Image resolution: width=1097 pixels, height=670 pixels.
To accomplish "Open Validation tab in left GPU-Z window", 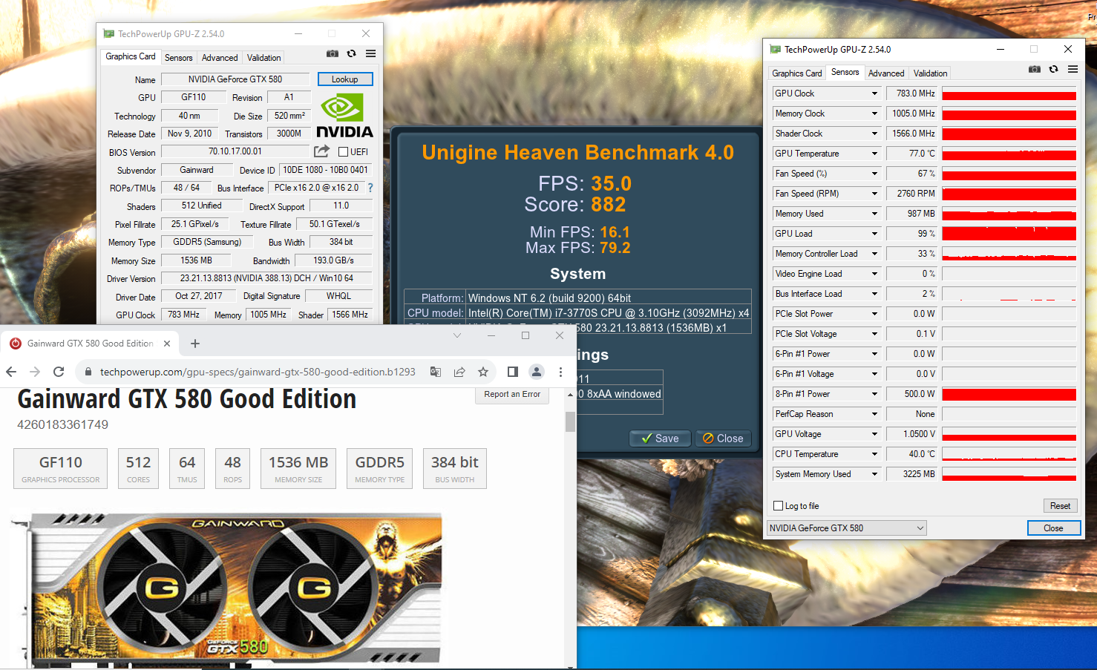I will (263, 58).
